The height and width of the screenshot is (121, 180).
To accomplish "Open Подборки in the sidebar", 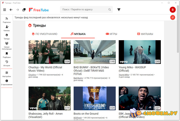I will pos(7,55).
